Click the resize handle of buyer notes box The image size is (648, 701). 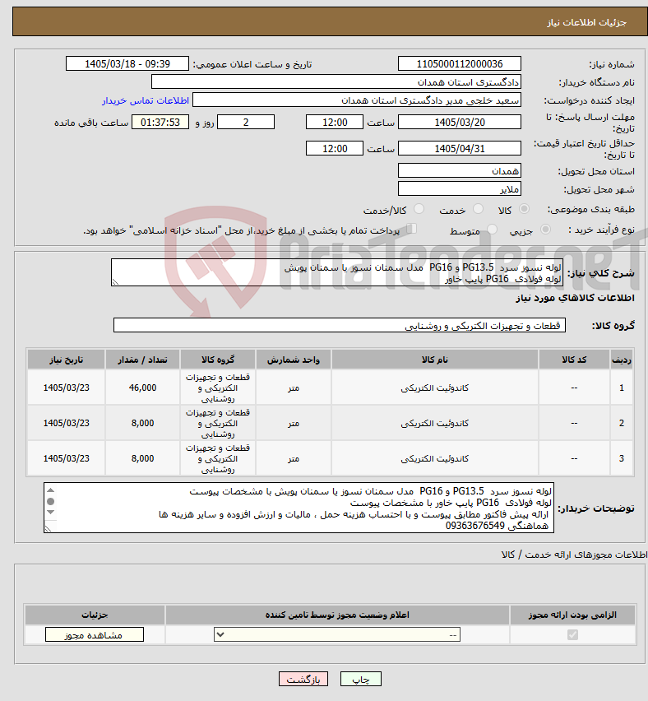48,528
